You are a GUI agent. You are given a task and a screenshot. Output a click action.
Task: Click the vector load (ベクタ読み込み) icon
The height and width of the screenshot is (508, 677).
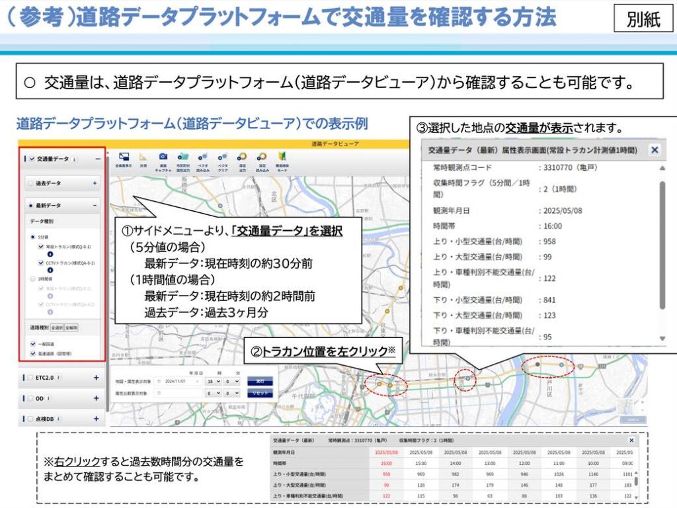[x=202, y=156]
